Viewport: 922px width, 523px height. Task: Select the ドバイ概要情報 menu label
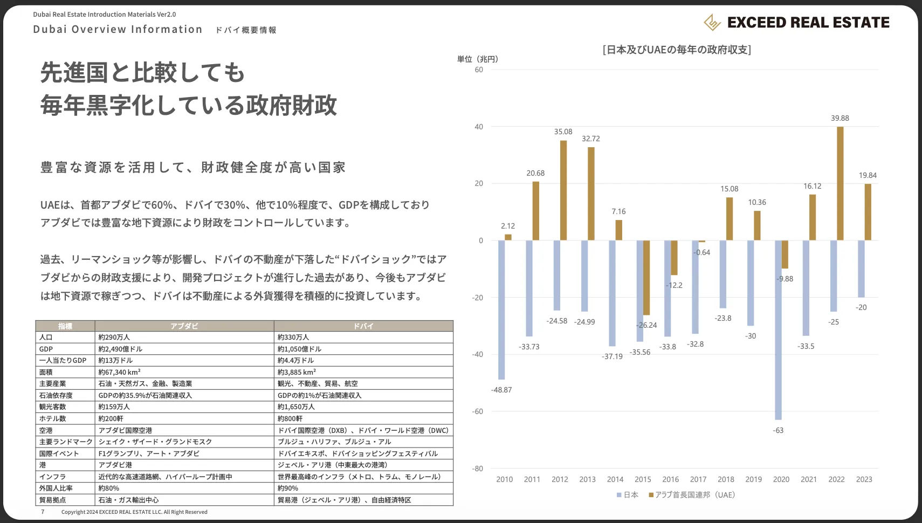point(246,30)
